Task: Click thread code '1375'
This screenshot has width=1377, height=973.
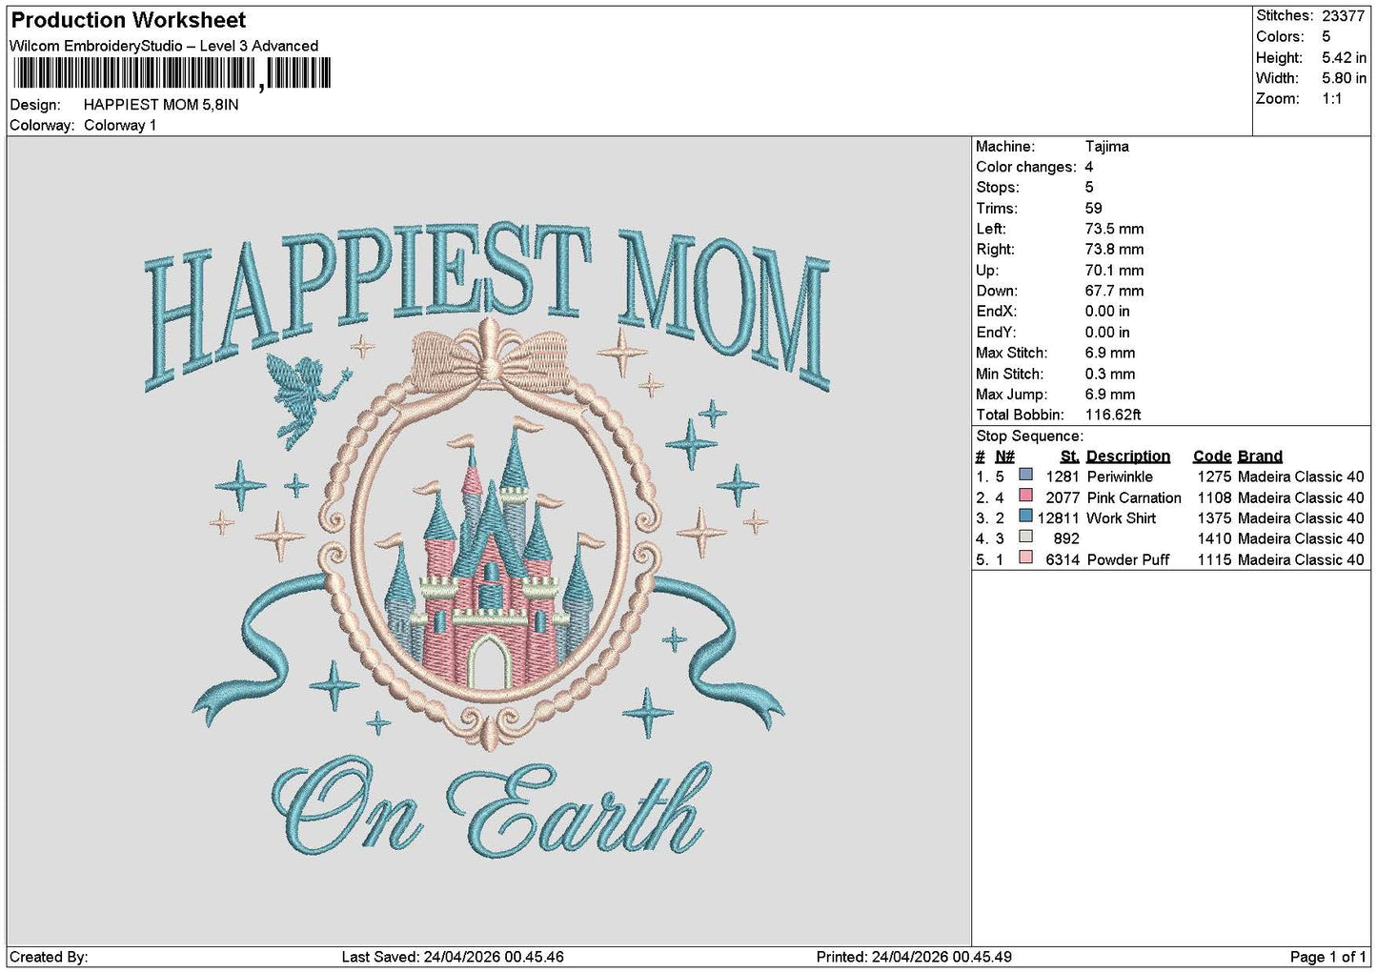Action: [x=1215, y=518]
